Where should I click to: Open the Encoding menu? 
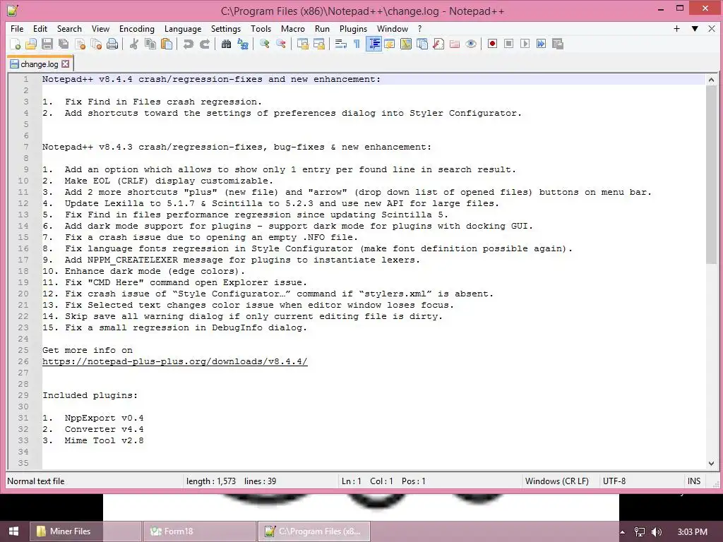[x=137, y=28]
